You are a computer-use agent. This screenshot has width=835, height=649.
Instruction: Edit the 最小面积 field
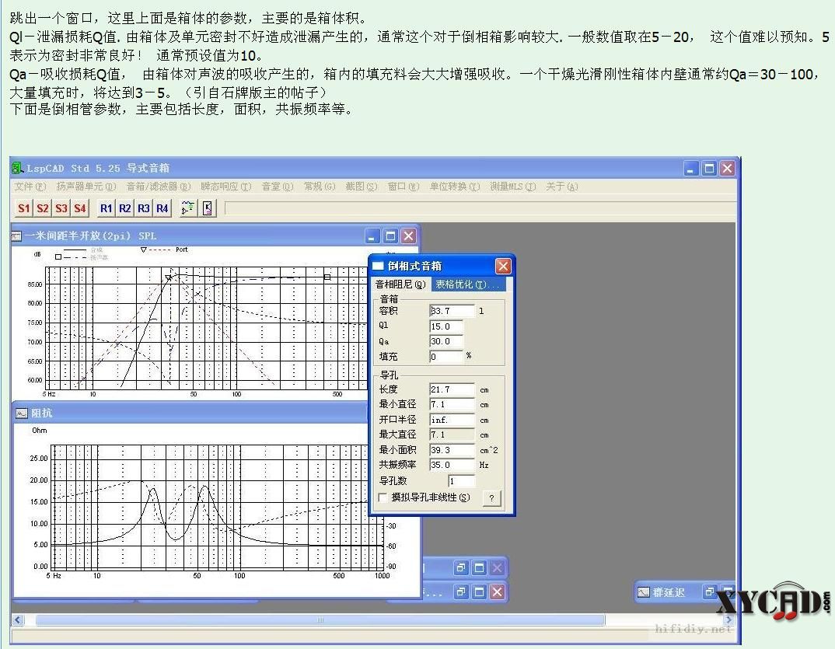452,450
